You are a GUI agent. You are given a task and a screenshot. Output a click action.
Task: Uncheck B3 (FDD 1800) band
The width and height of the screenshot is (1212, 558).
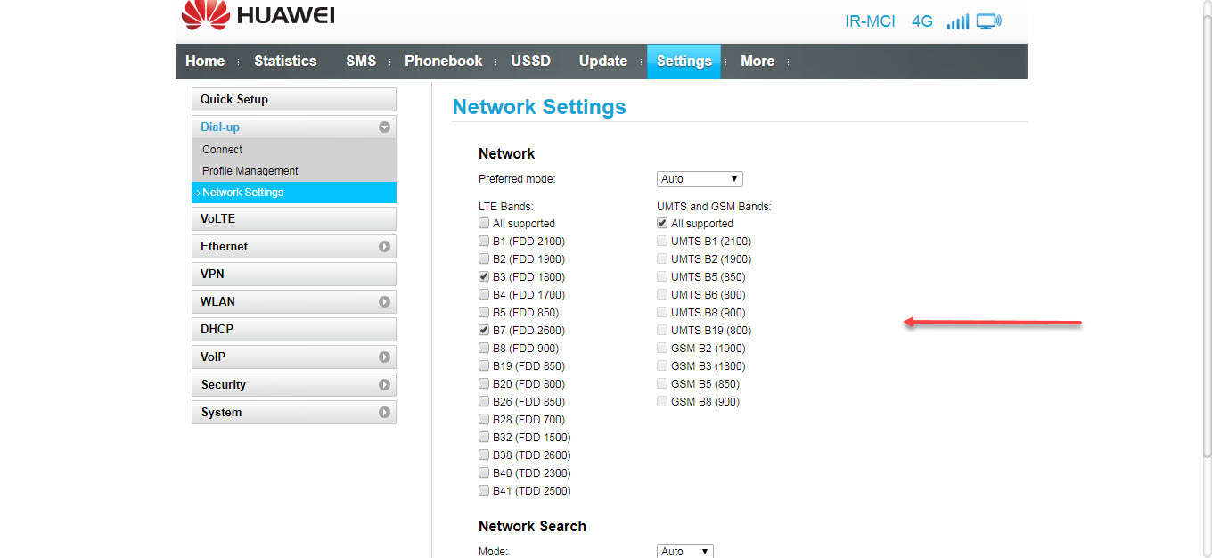[x=484, y=277]
